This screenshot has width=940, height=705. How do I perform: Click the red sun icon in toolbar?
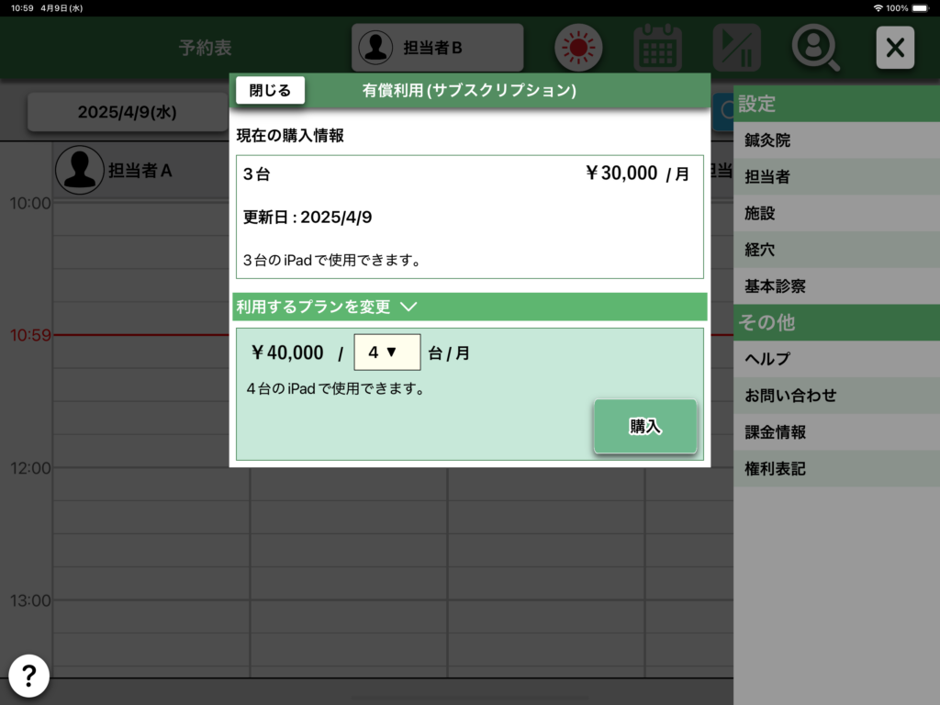[578, 48]
